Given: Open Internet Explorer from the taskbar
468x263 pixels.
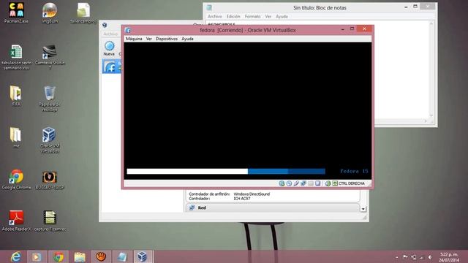Looking at the screenshot, I should (x=15, y=256).
